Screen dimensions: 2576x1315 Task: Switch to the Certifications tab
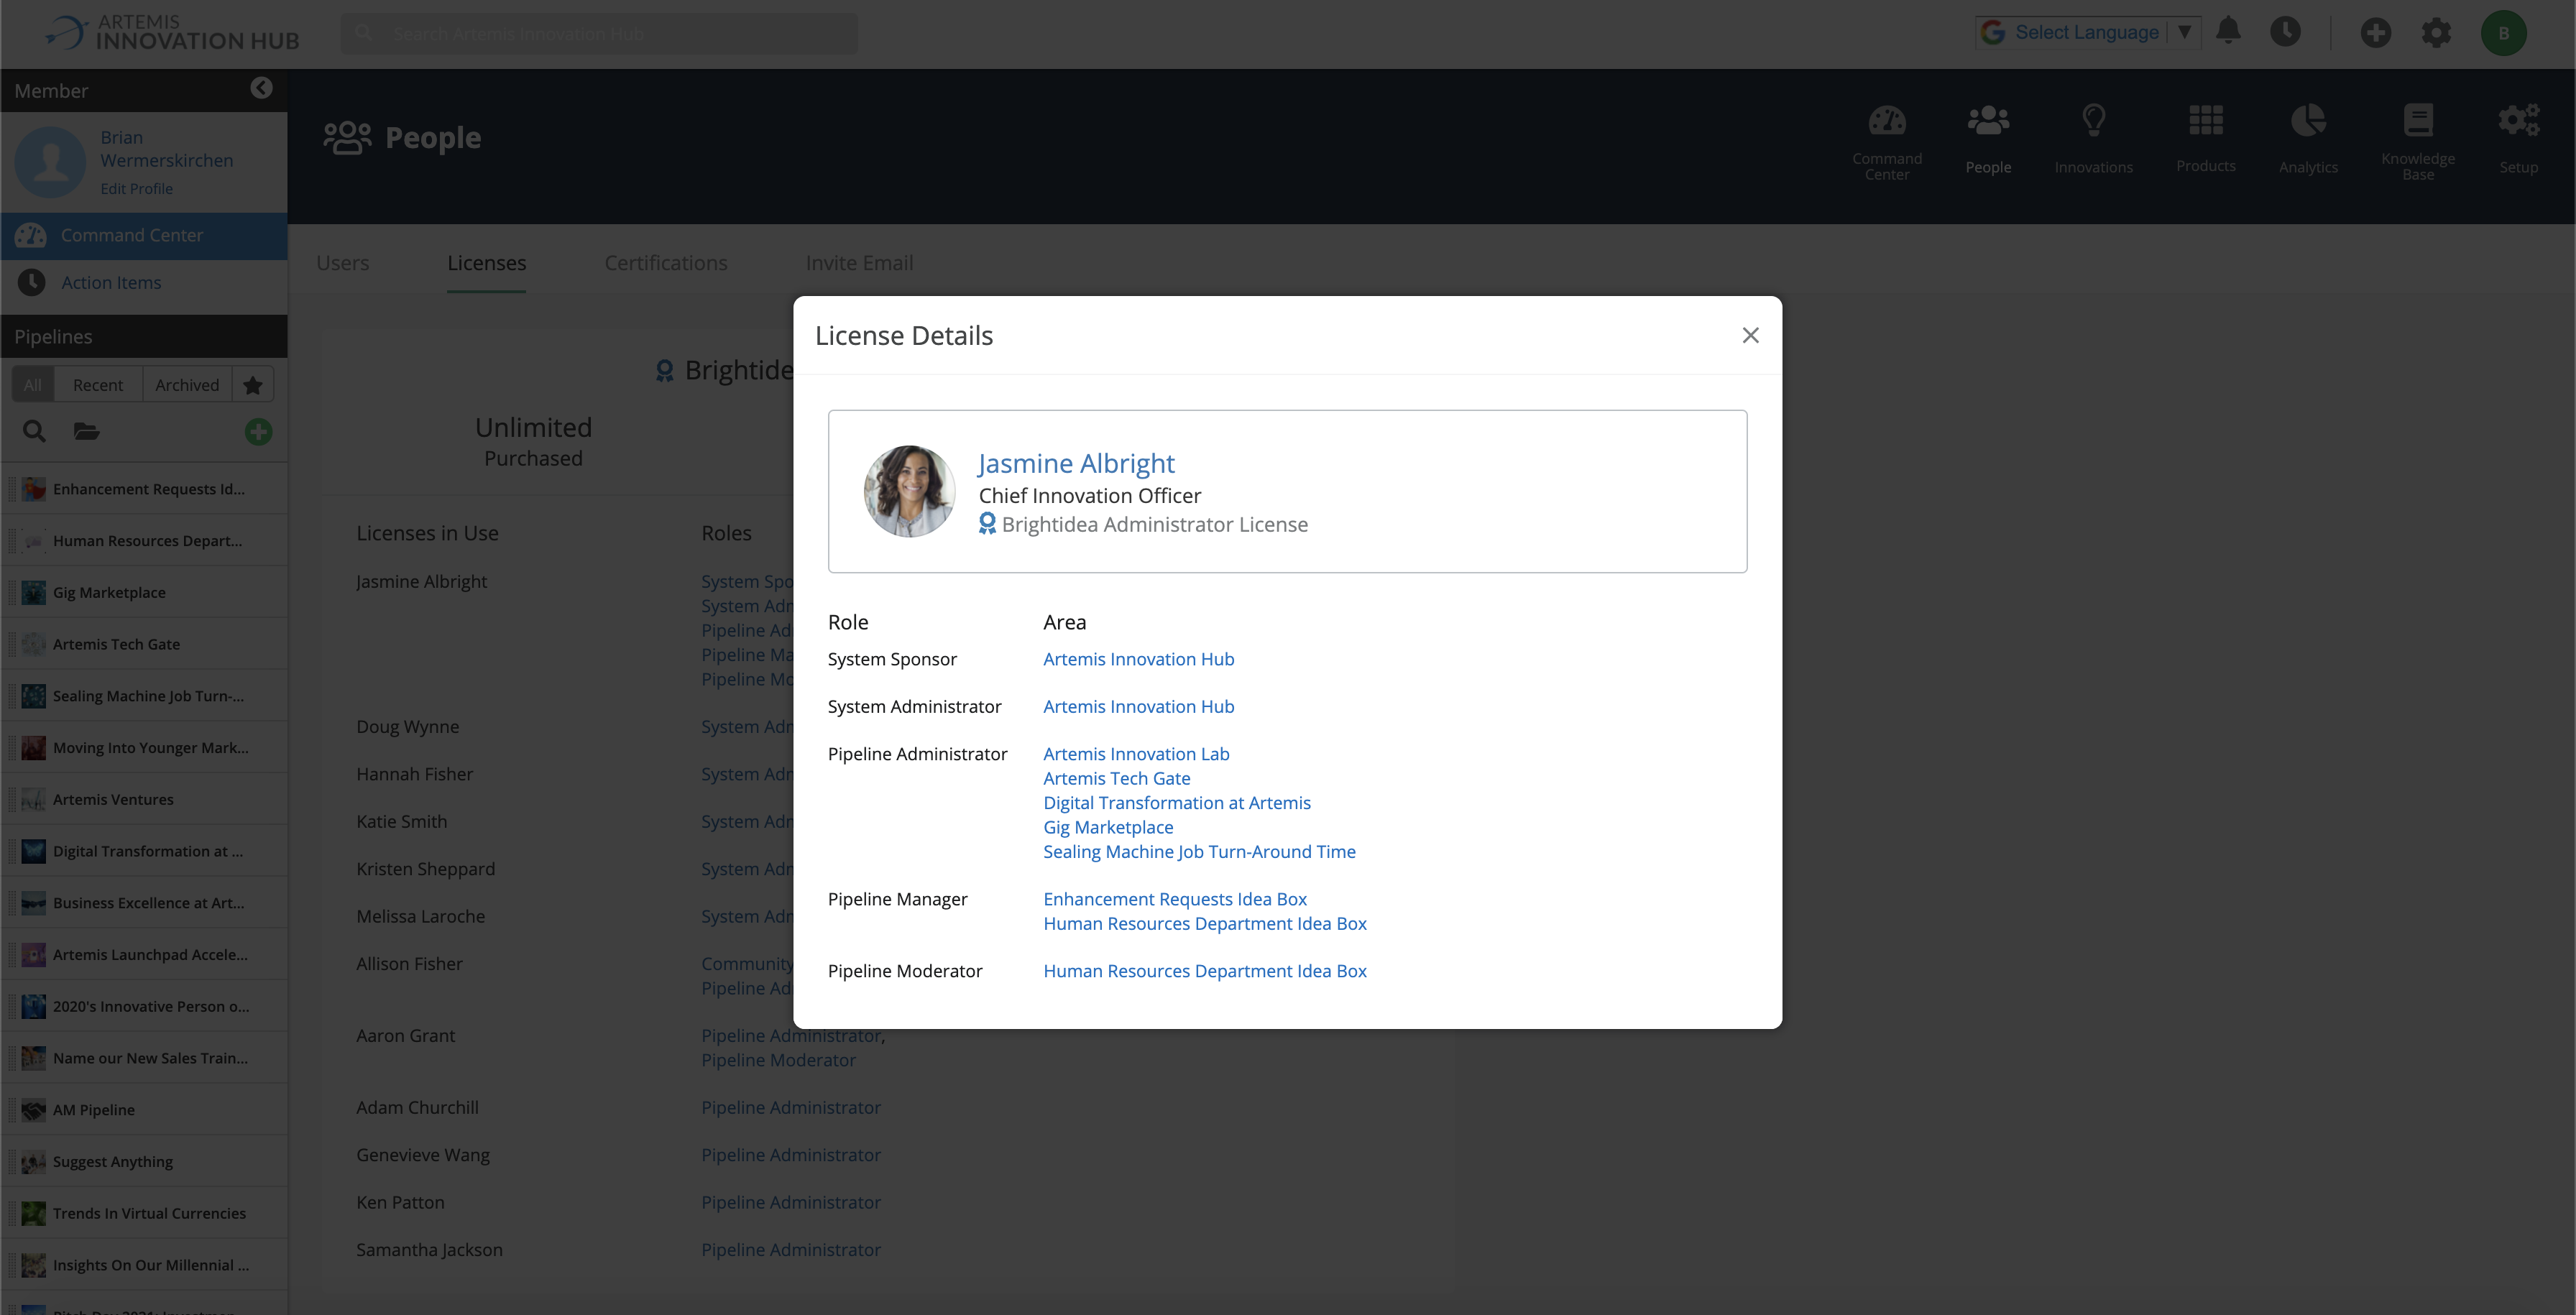coord(666,262)
